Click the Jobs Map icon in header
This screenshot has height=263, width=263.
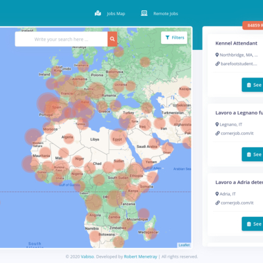[x=98, y=13]
